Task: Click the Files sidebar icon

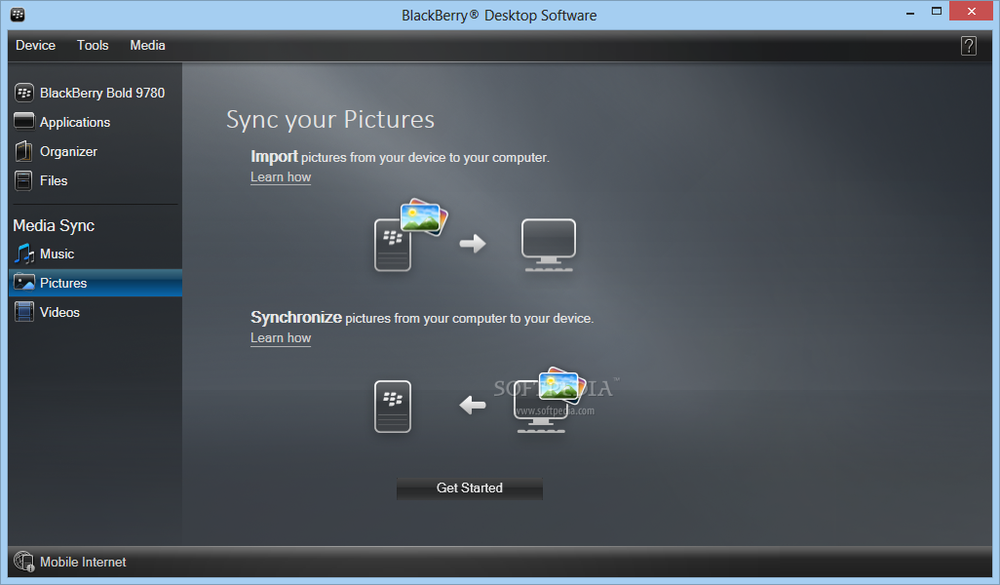Action: (23, 180)
